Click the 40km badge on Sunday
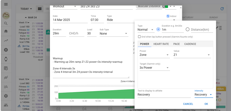 pos(220,89)
